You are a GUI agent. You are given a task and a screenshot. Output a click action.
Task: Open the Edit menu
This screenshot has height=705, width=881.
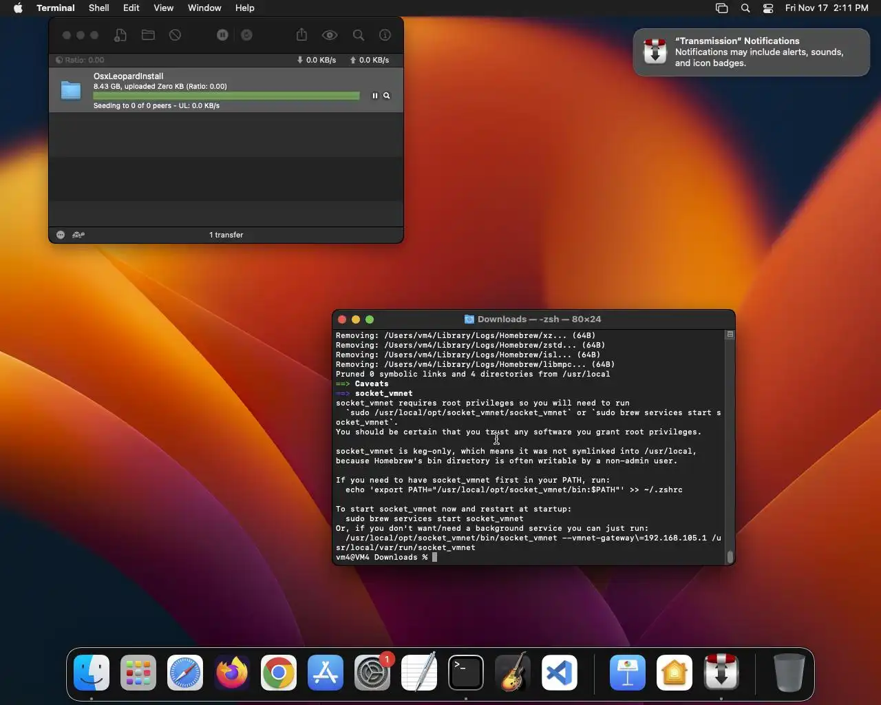click(x=131, y=8)
